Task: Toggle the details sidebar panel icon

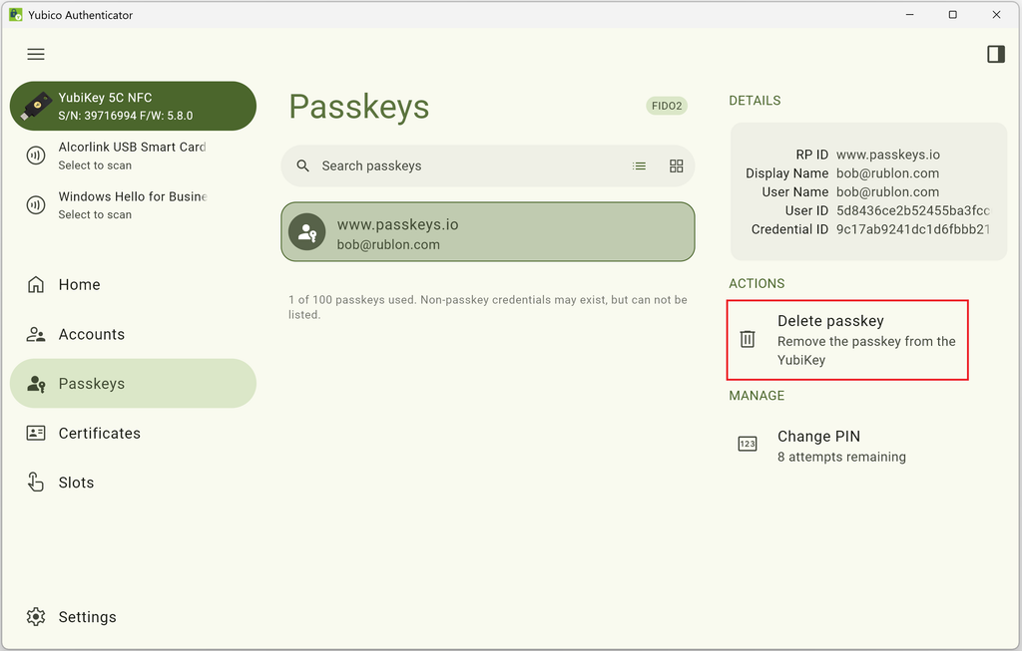Action: click(x=995, y=54)
